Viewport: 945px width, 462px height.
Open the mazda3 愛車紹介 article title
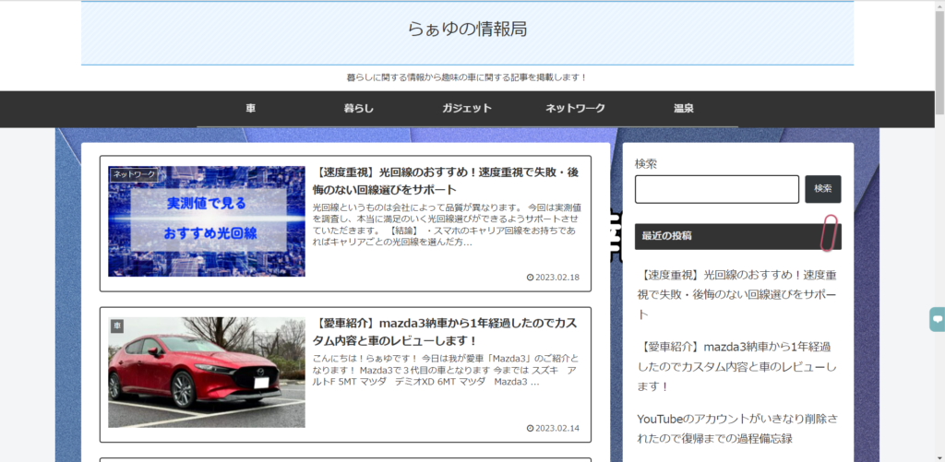coord(447,332)
